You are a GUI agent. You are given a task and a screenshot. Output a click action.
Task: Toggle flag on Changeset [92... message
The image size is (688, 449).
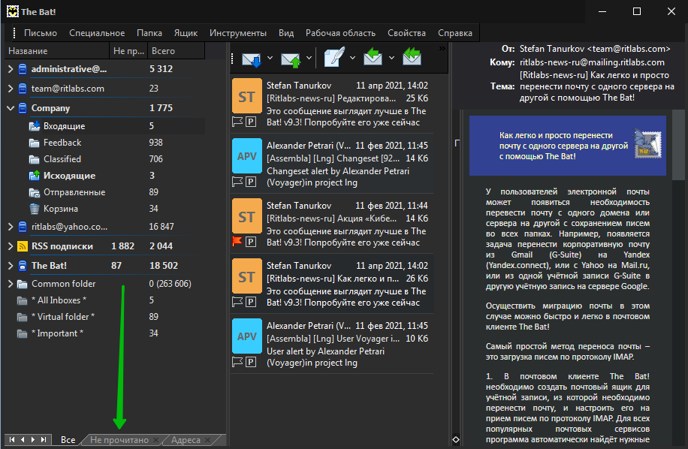pos(237,182)
